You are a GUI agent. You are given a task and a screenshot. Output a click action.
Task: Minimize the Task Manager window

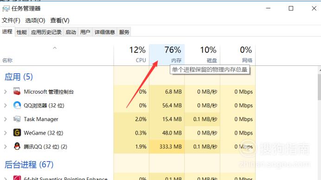268,8
